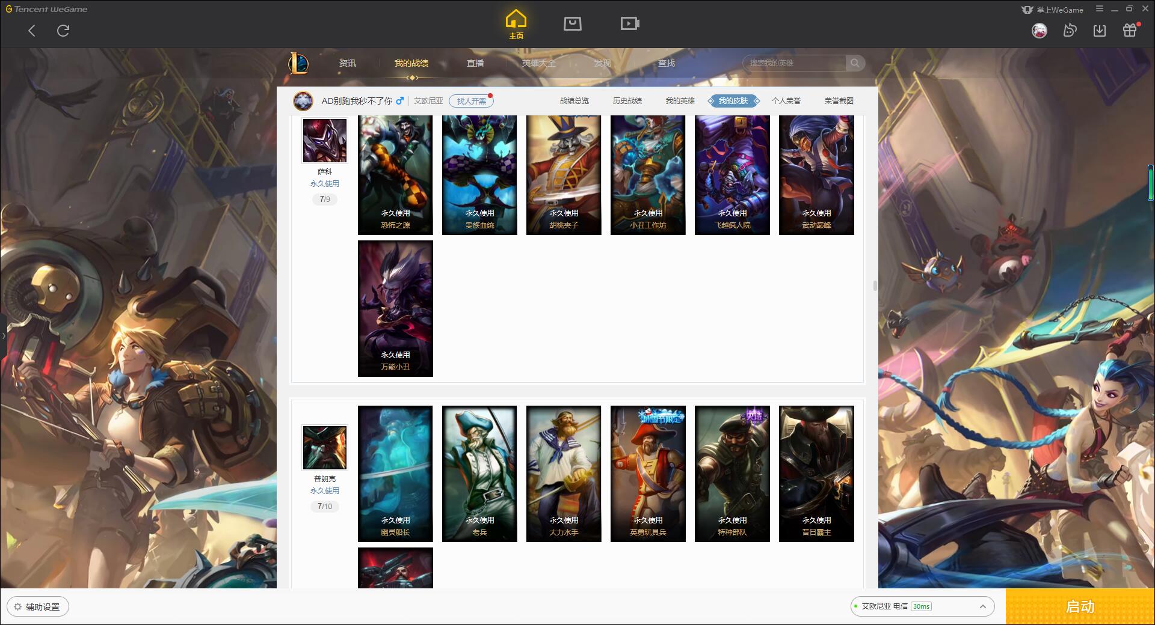Switch to the 个人荣誉 tab

pos(786,101)
